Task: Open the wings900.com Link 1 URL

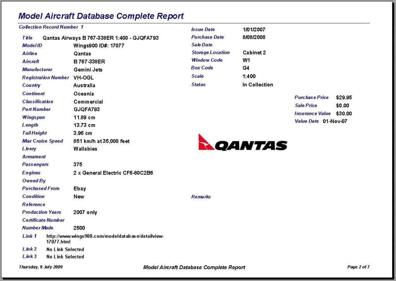Action: (105, 238)
